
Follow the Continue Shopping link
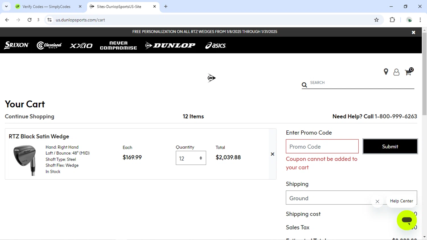pos(30,116)
